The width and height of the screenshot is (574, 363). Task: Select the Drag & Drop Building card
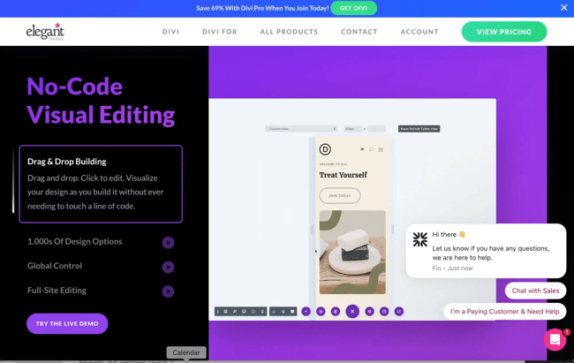tap(101, 184)
